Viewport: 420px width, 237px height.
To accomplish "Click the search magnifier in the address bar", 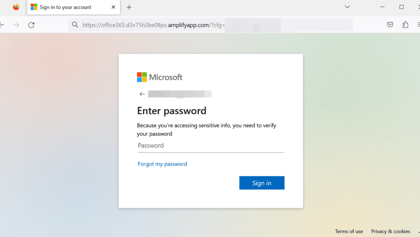I will click(75, 25).
